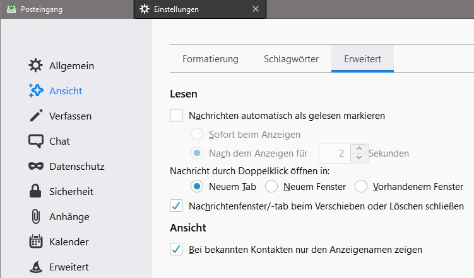Viewport: 474px width, 278px height.
Task: Enable Nachrichten automatisch als gelesen markieren
Action: (176, 116)
